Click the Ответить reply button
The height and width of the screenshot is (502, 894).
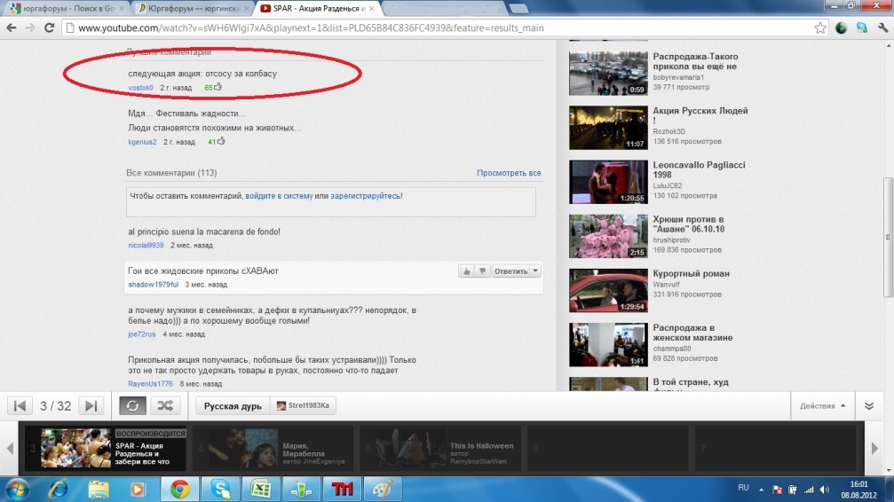click(510, 271)
